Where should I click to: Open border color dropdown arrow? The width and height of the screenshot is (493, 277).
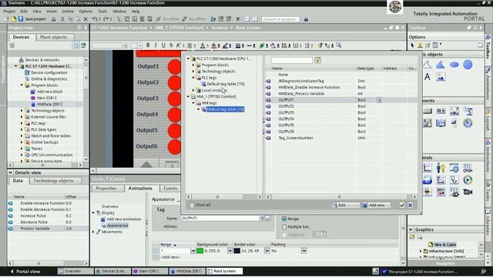(267, 251)
